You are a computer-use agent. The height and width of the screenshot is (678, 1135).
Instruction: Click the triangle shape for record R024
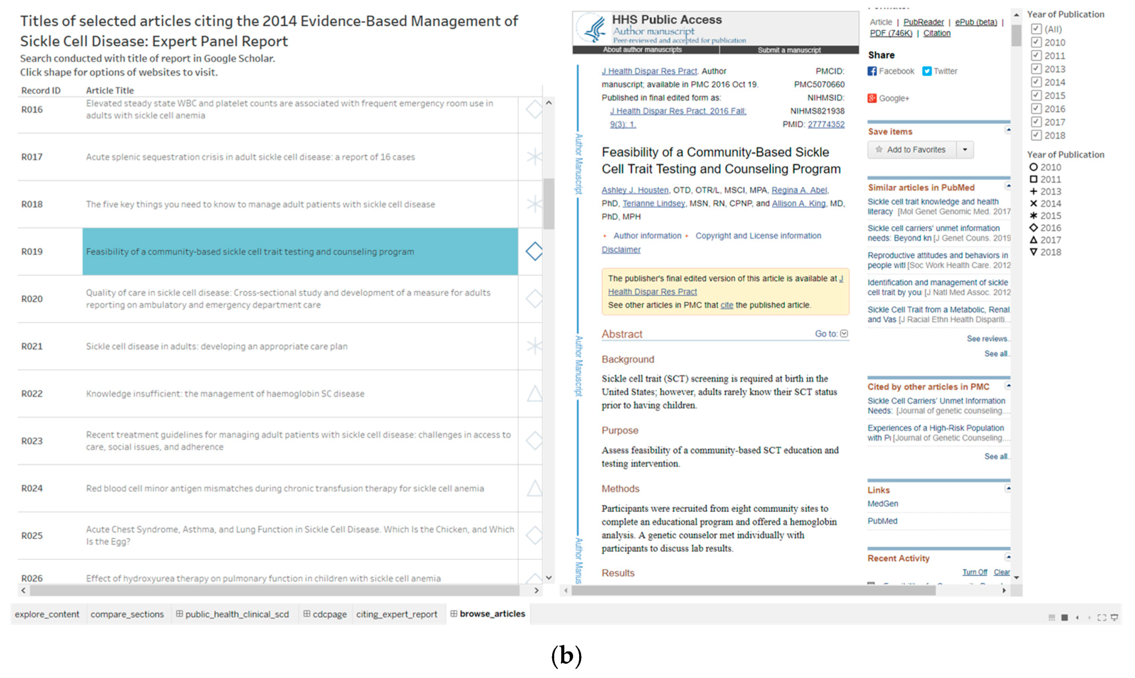pyautogui.click(x=534, y=488)
